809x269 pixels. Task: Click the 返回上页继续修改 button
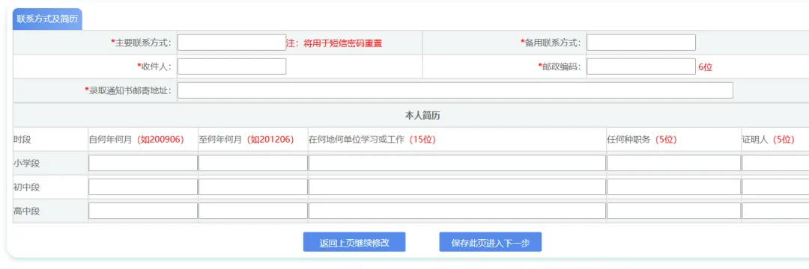point(354,242)
